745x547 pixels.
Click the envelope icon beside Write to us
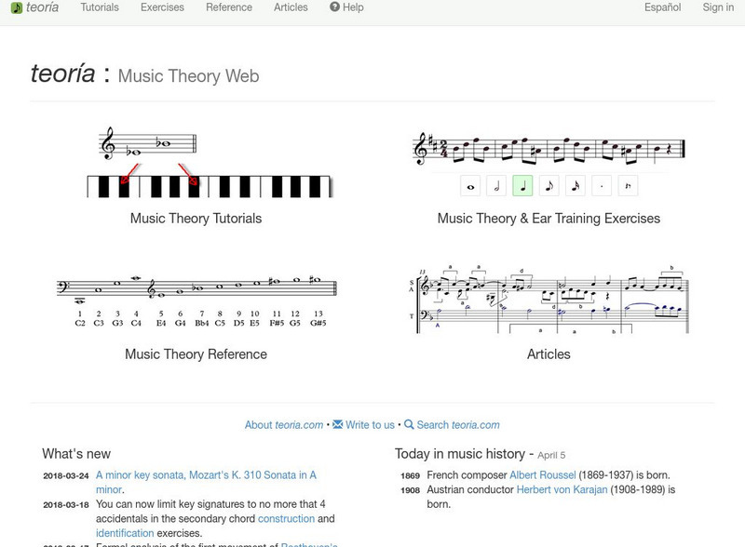337,424
